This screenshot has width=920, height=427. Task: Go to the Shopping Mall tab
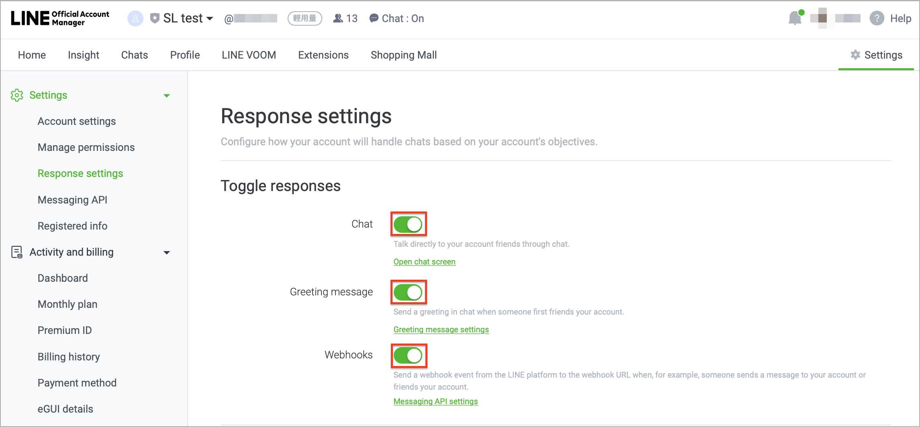(404, 55)
